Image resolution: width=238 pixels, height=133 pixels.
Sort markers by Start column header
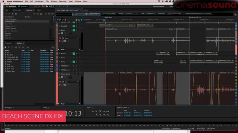coord(23,50)
